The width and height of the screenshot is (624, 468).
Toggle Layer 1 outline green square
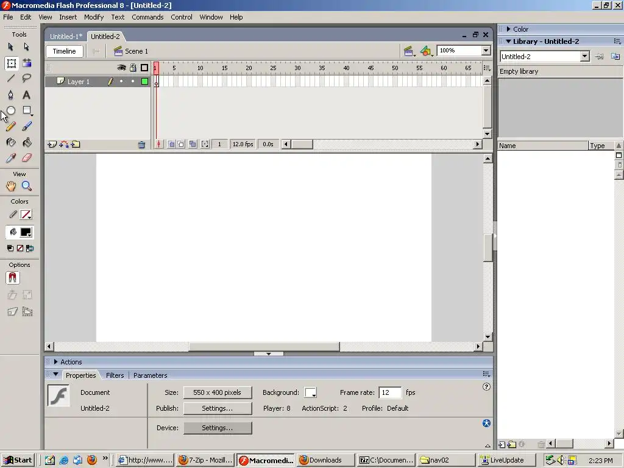click(x=145, y=82)
